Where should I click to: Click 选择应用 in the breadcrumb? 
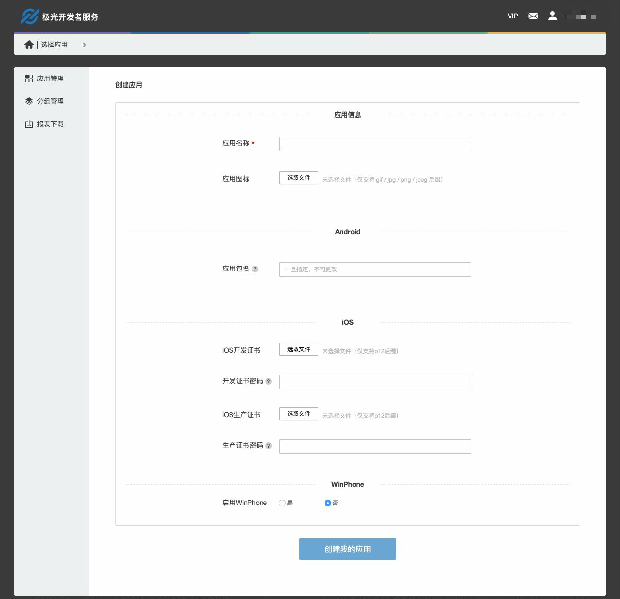click(54, 45)
